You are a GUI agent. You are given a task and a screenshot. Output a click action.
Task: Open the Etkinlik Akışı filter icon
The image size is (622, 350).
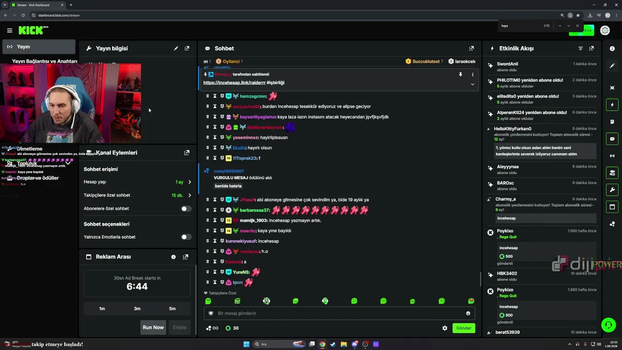[x=580, y=49]
